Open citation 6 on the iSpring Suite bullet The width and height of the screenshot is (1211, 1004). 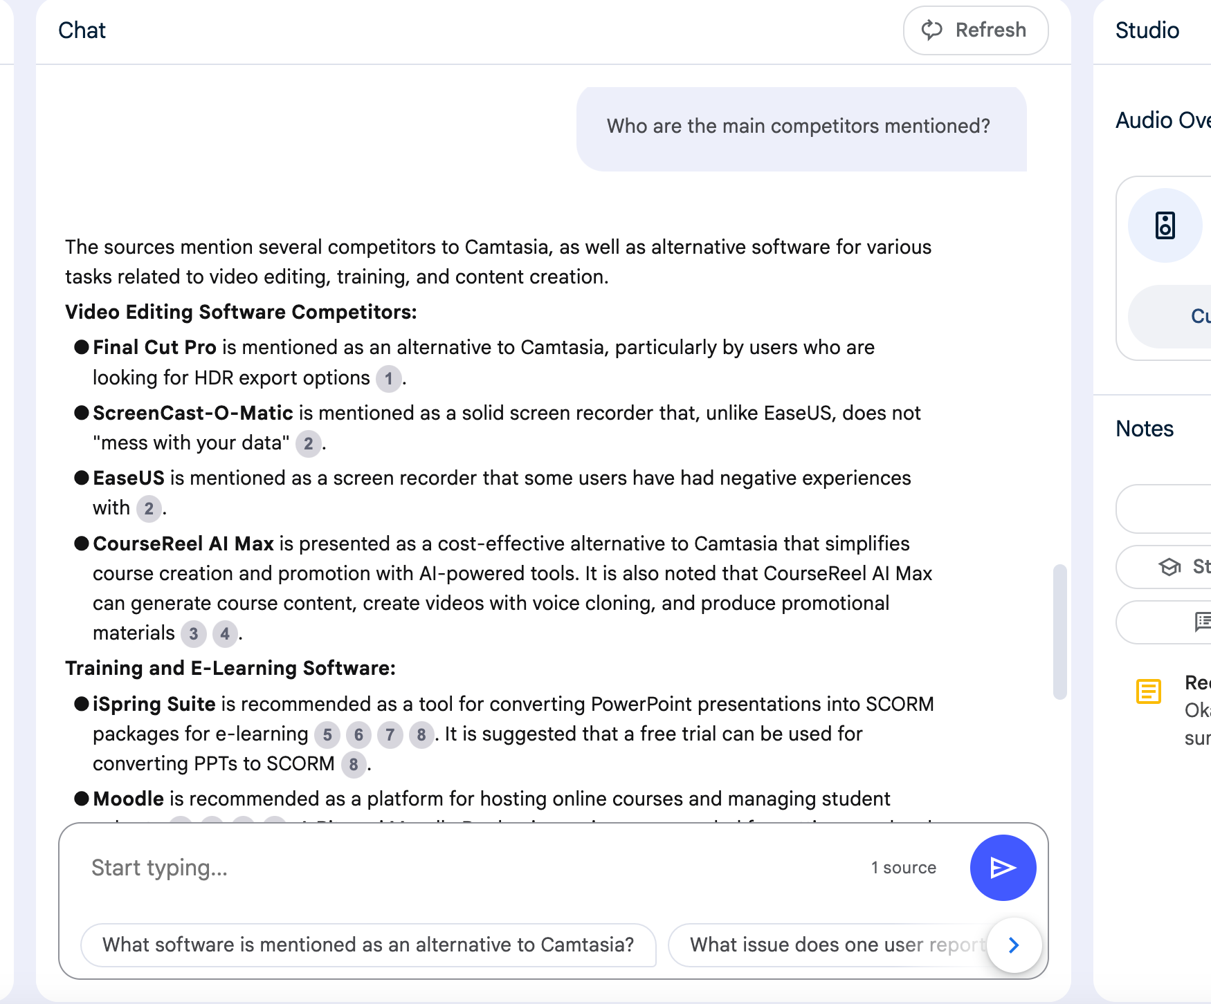click(x=358, y=734)
